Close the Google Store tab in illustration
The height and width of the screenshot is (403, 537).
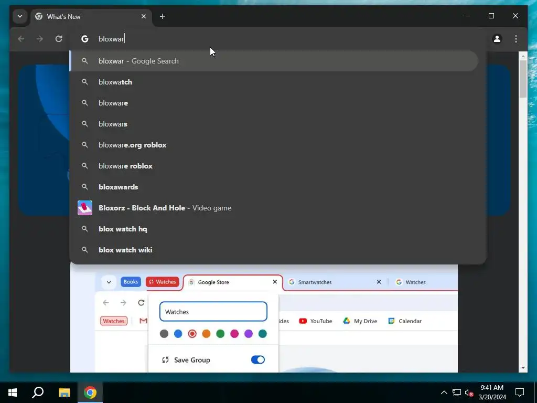pyautogui.click(x=275, y=282)
